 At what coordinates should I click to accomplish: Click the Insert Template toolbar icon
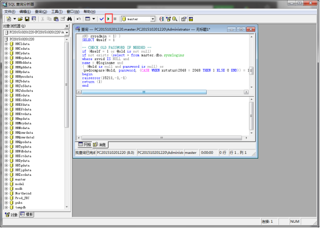click(x=34, y=19)
